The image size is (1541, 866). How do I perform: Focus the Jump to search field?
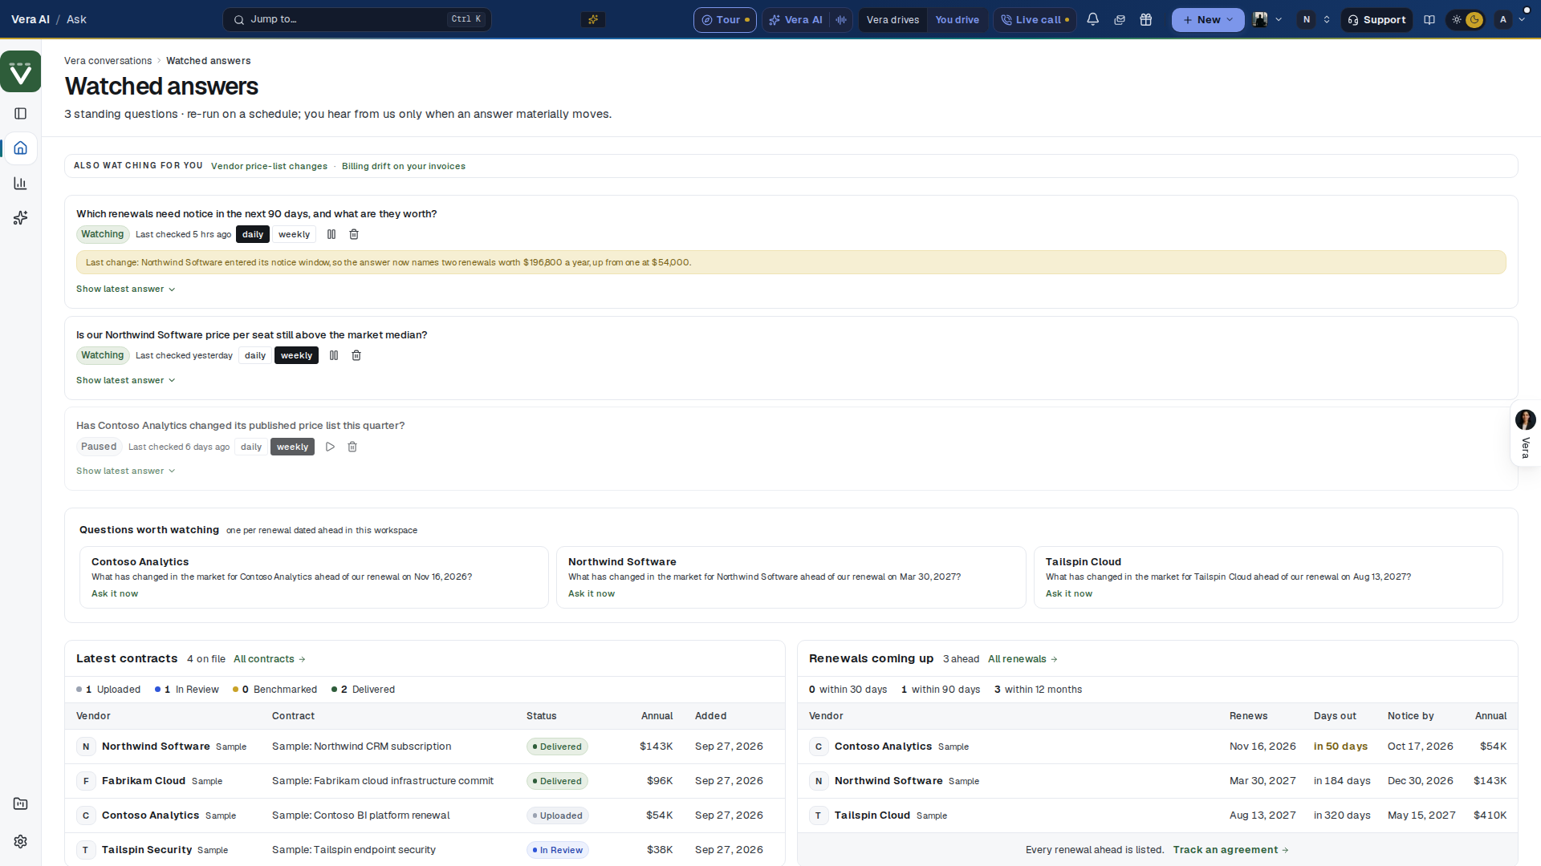pyautogui.click(x=356, y=19)
